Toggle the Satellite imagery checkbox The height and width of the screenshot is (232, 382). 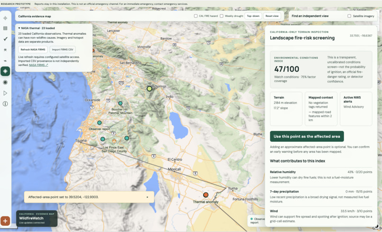point(349,16)
